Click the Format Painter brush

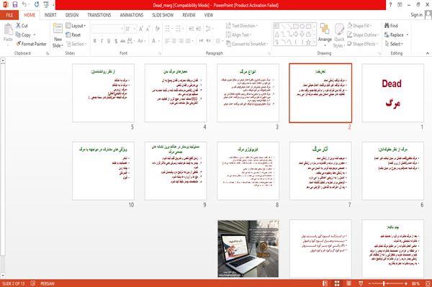pyautogui.click(x=31, y=44)
